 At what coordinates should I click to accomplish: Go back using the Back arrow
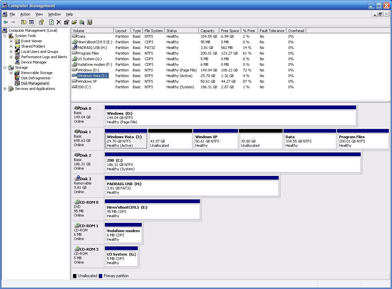tap(6, 22)
